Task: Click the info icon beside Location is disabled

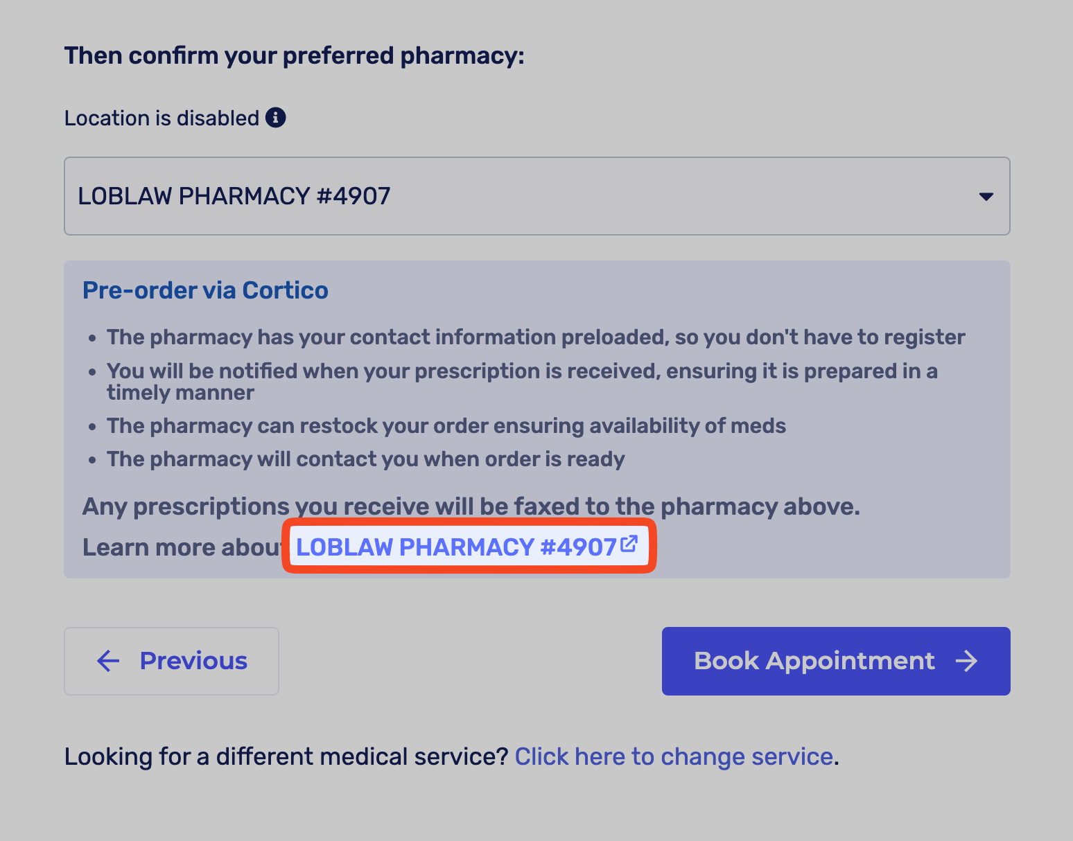Action: click(276, 118)
